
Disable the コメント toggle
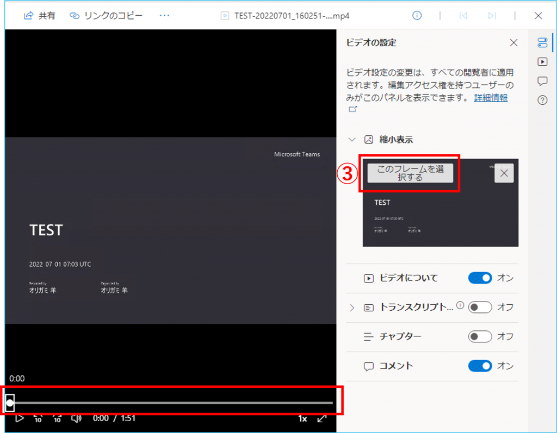coord(480,366)
